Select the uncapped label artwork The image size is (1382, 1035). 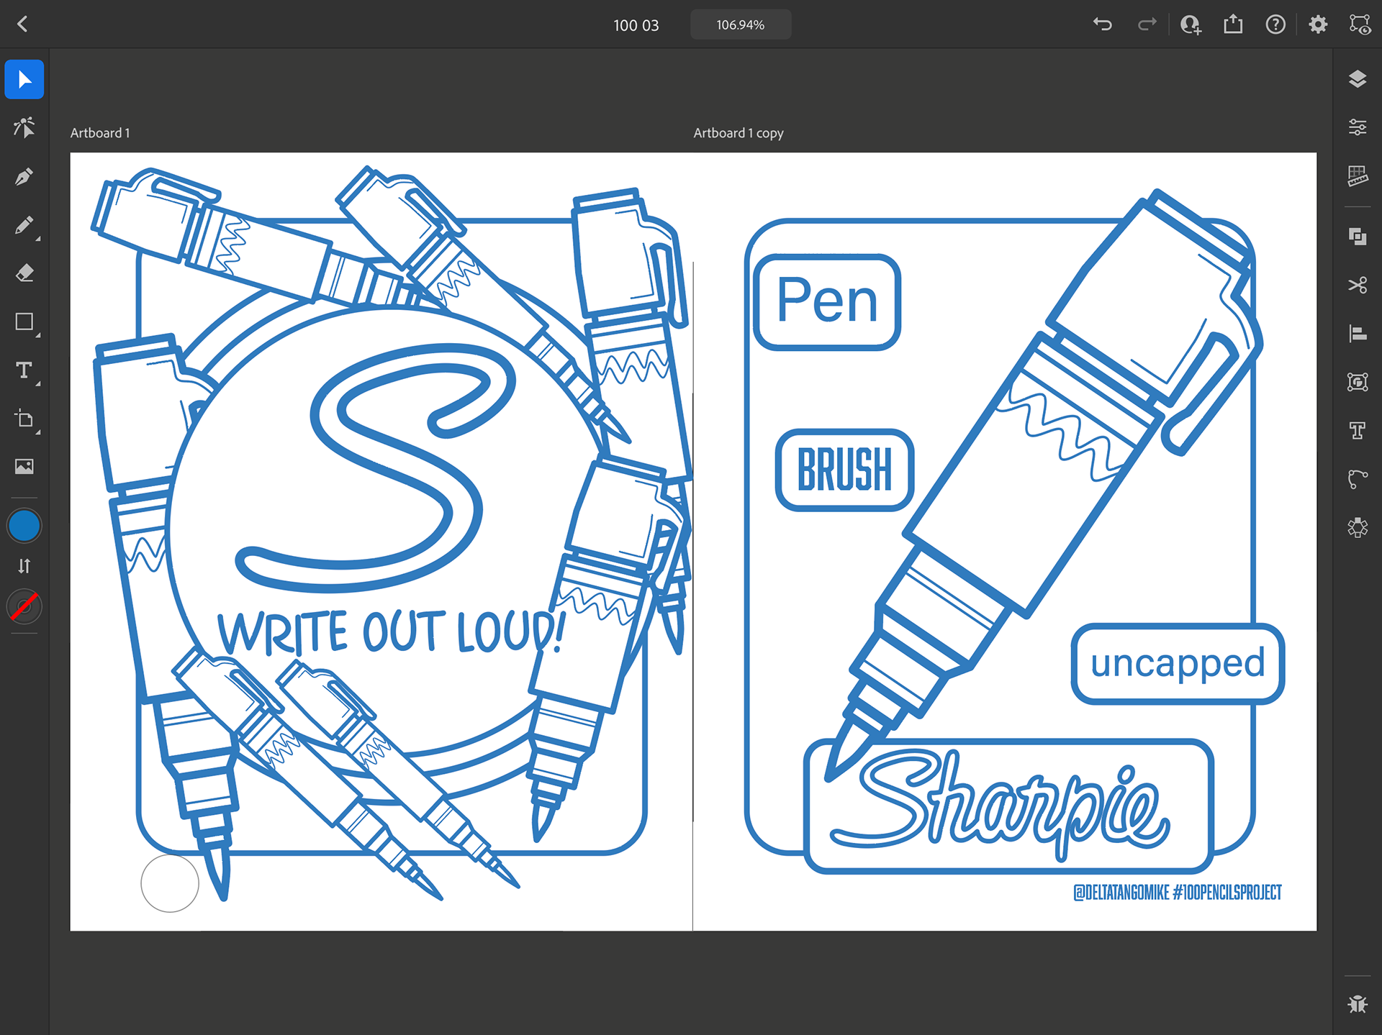[1178, 663]
